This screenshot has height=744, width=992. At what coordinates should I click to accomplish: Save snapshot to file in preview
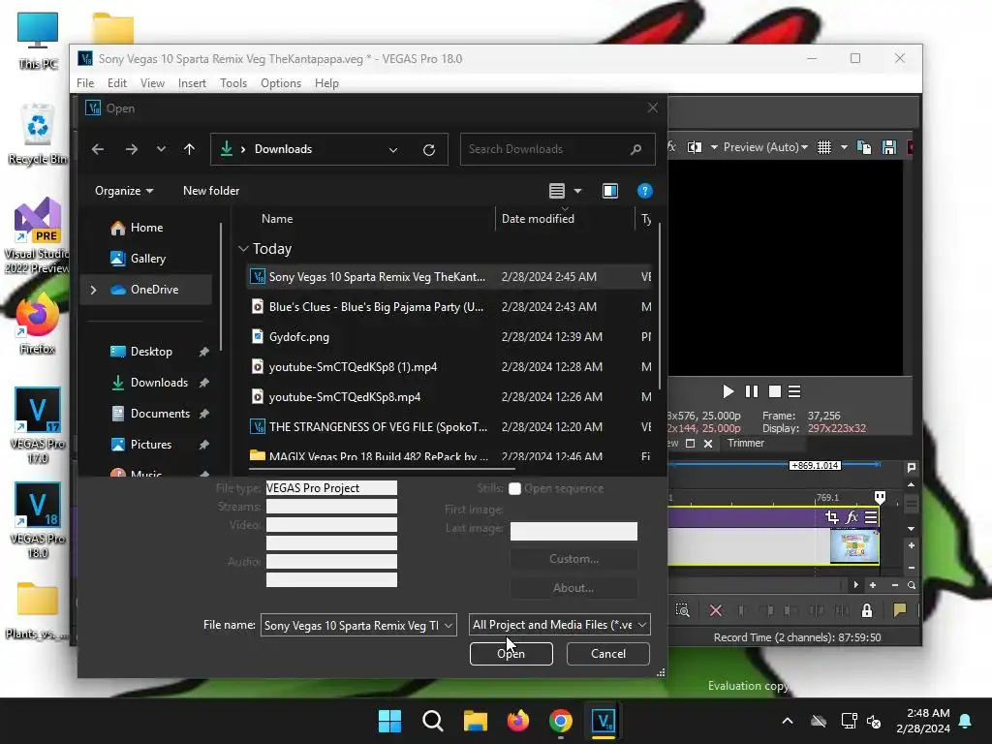click(x=889, y=147)
